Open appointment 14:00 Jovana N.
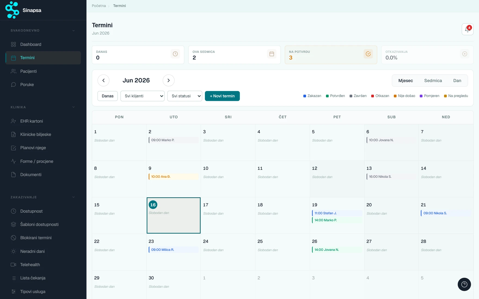This screenshot has height=299, width=479. tap(337, 250)
